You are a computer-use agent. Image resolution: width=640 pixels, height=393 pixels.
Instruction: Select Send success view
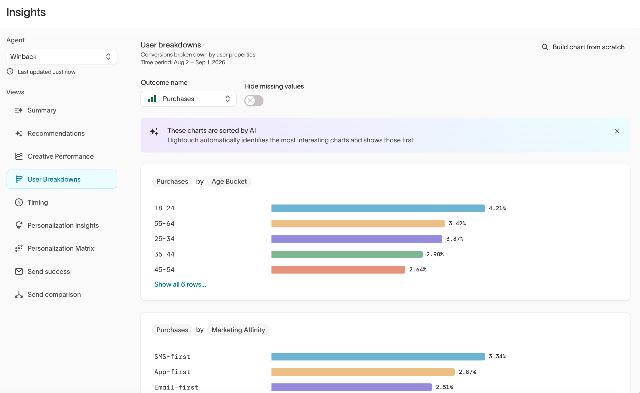click(x=62, y=271)
